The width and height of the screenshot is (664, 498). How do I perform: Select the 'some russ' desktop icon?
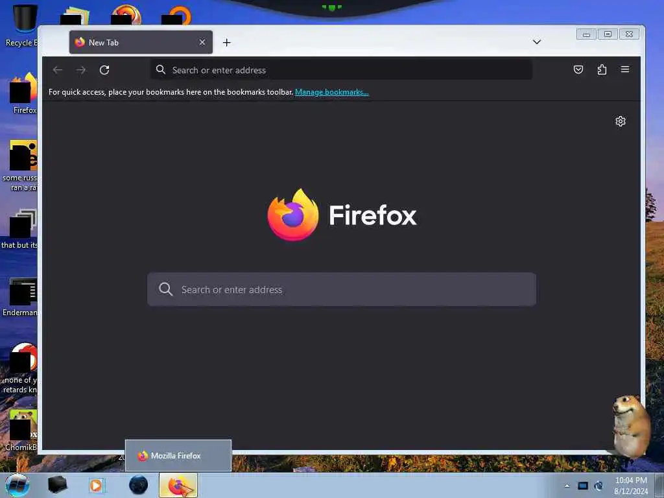coord(20,165)
